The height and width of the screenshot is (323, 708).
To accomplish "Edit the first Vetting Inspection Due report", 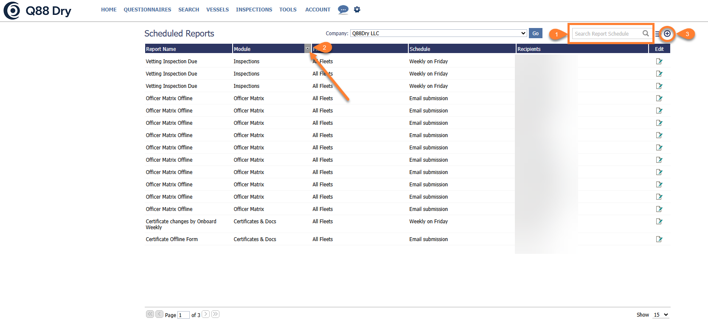I will point(659,62).
